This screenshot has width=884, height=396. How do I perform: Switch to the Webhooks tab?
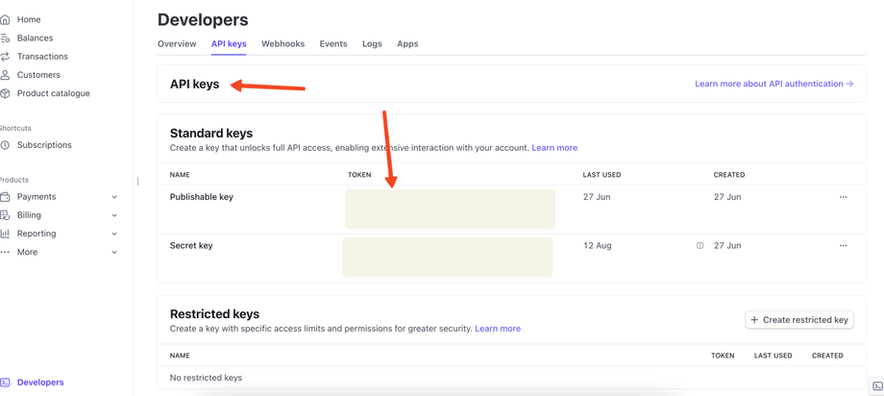(x=282, y=44)
